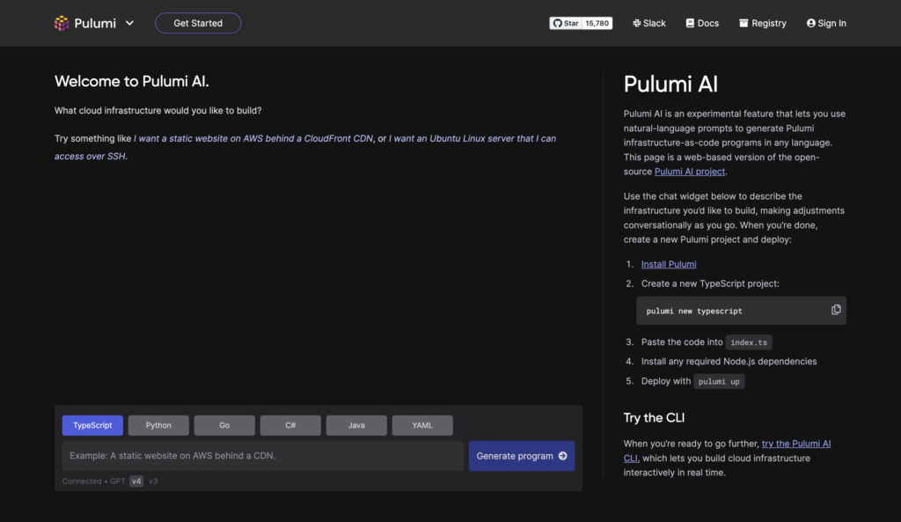Select YAML as output language
The width and height of the screenshot is (901, 522).
422,425
